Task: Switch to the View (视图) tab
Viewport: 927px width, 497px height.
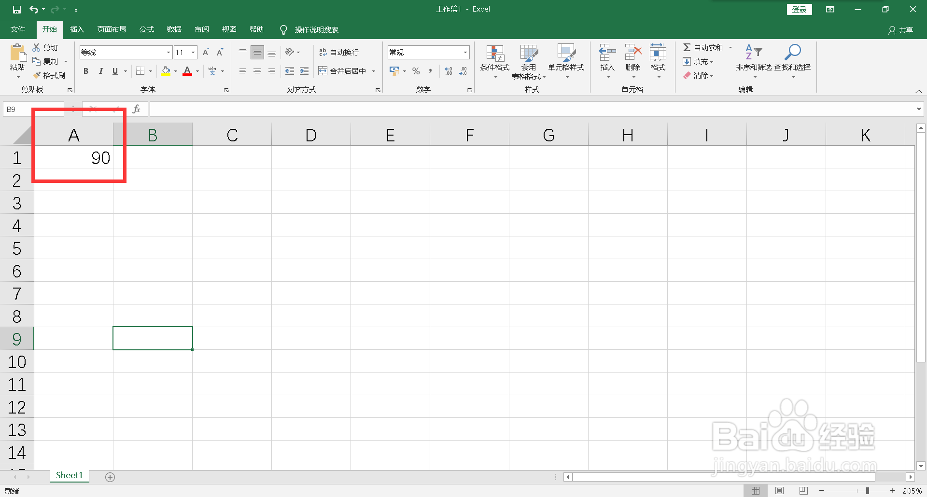Action: (229, 29)
